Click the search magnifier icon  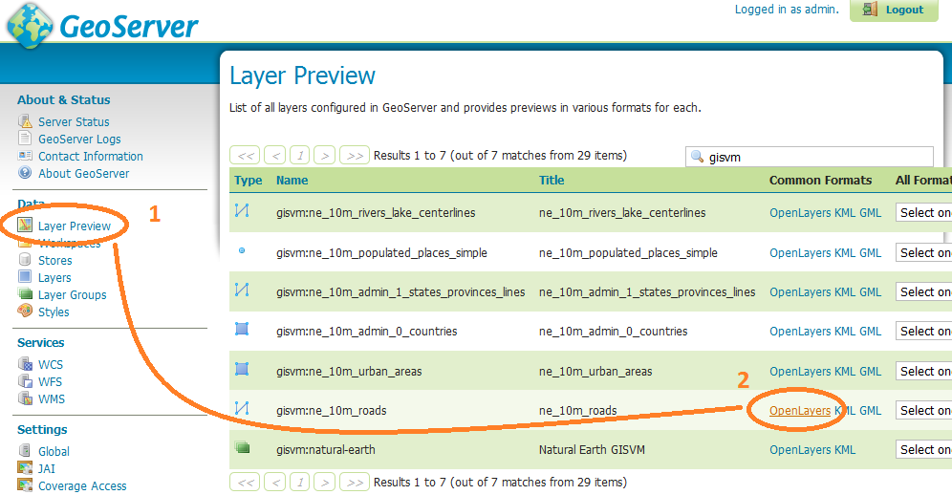(x=697, y=156)
